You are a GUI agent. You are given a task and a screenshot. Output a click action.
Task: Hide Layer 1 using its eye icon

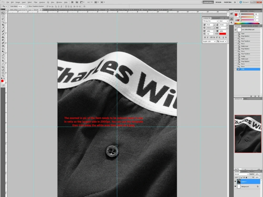click(235, 182)
